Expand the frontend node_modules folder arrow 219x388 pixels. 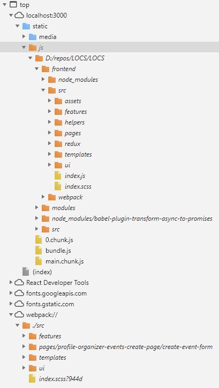(x=43, y=80)
